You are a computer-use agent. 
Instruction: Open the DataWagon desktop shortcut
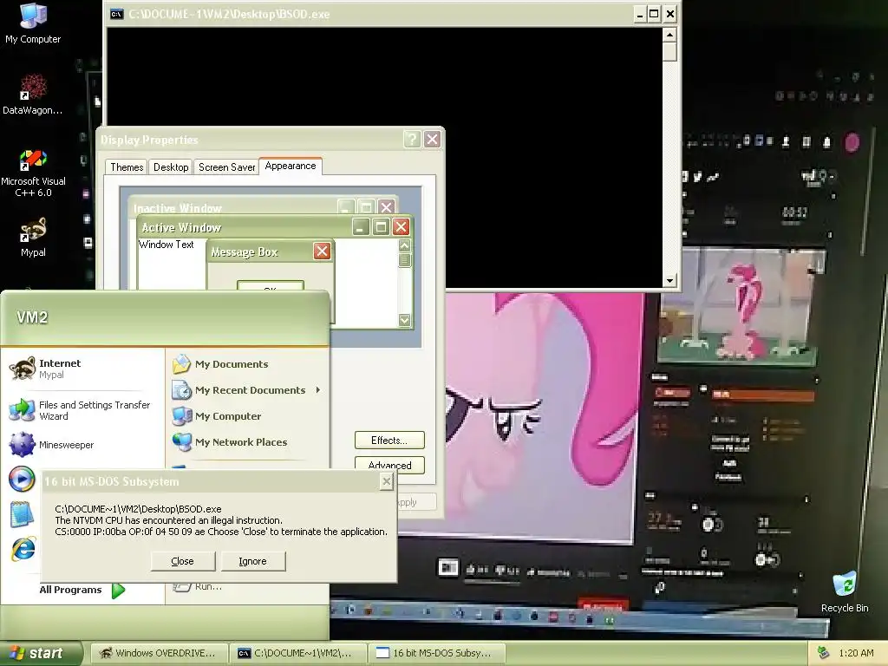coord(33,95)
